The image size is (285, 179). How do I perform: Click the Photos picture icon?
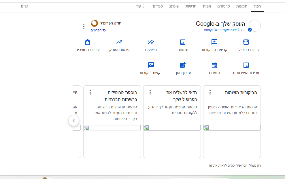tap(182, 42)
